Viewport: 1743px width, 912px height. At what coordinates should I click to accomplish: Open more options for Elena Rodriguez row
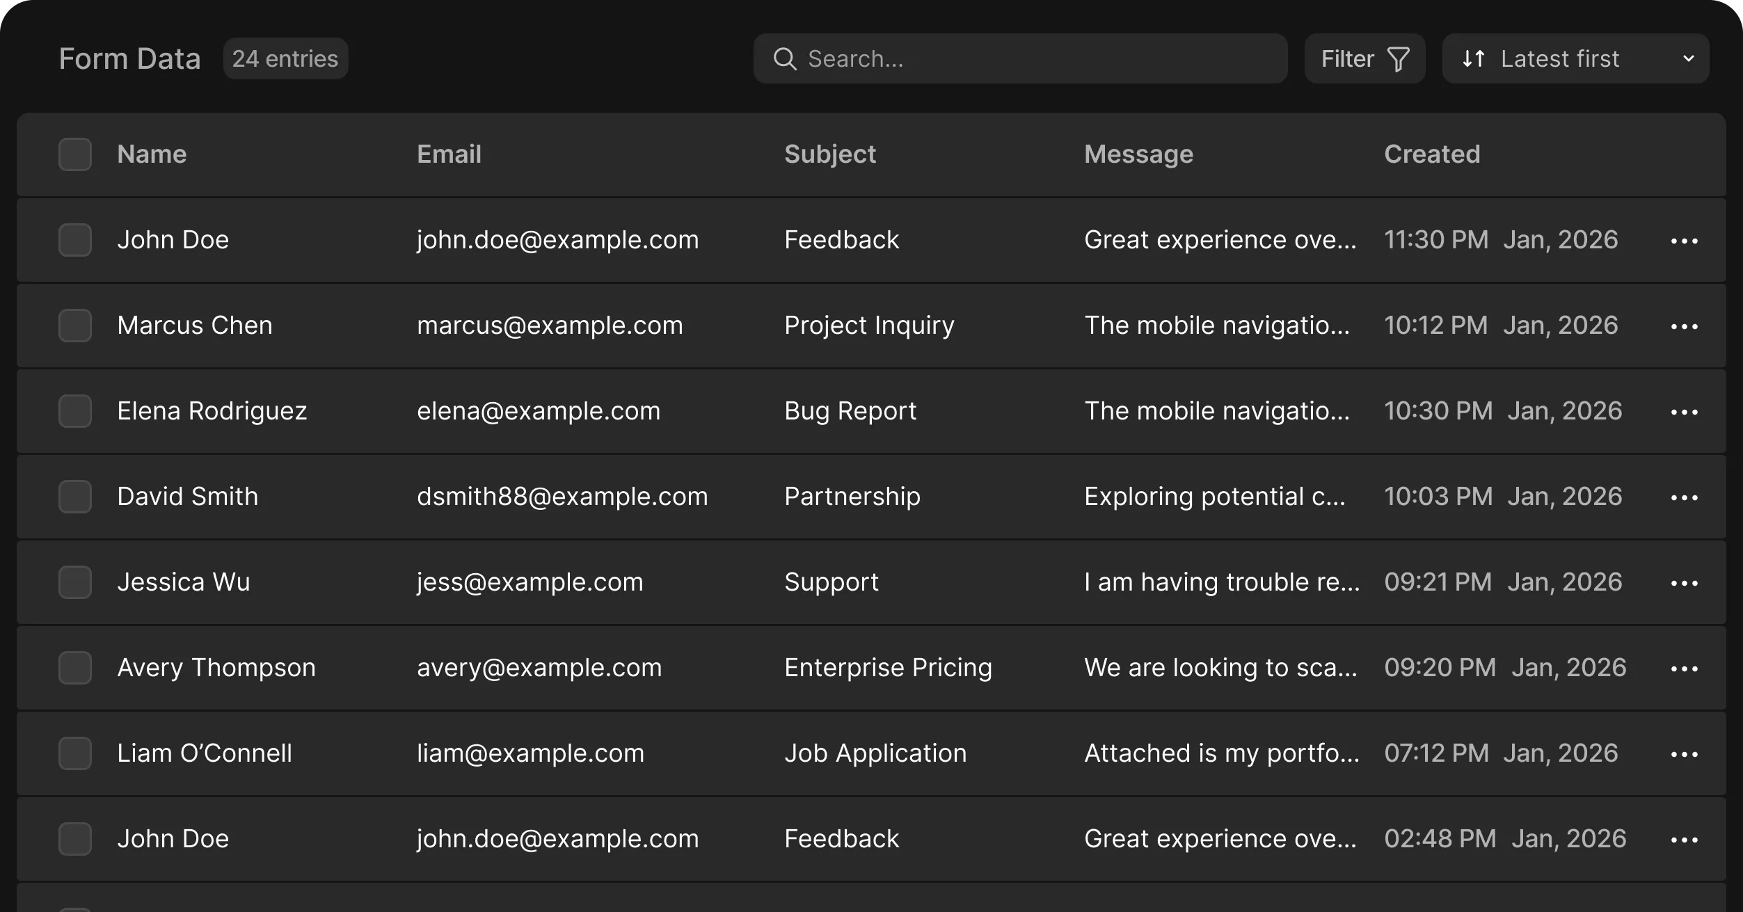pos(1684,412)
